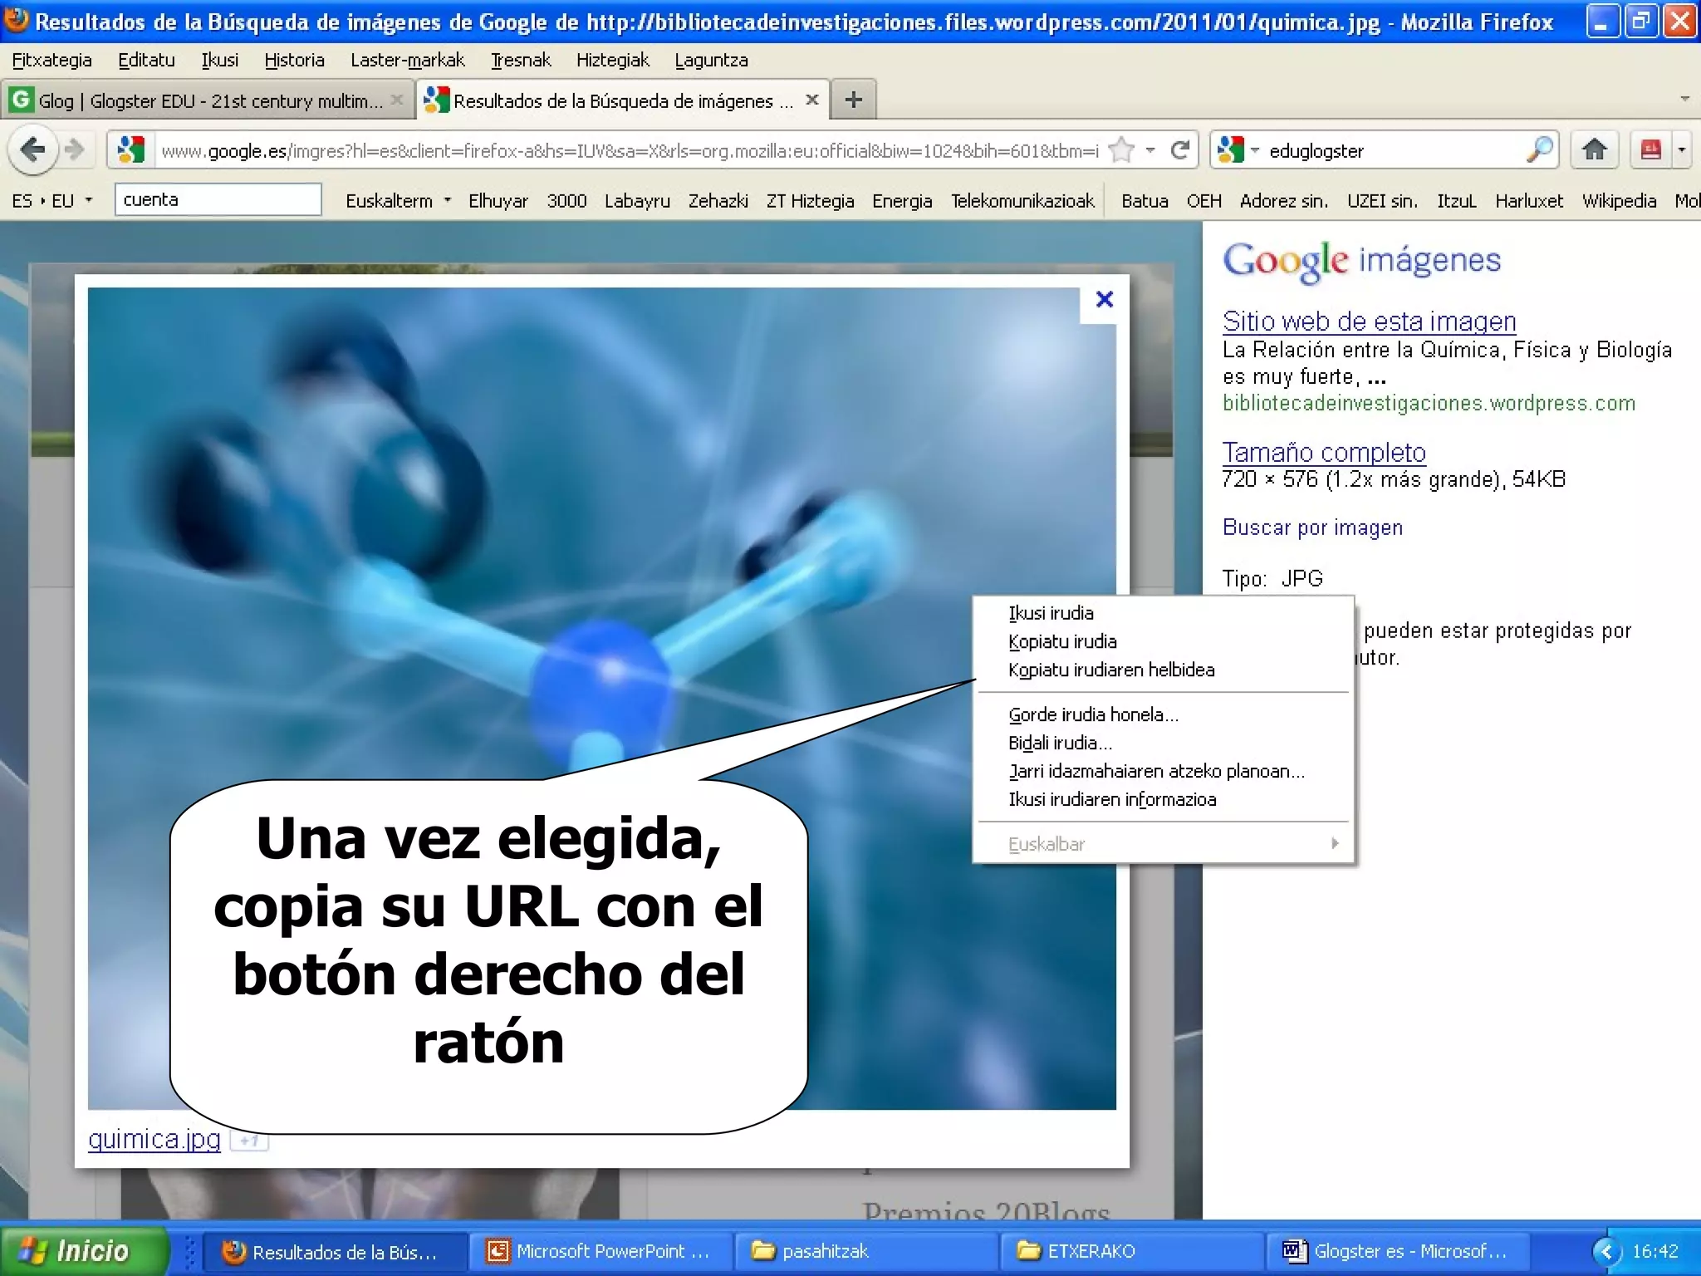Open the Historia menu
This screenshot has width=1701, height=1276.
click(294, 60)
